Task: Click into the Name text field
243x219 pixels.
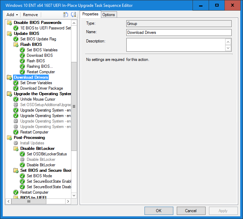Action: point(179,33)
